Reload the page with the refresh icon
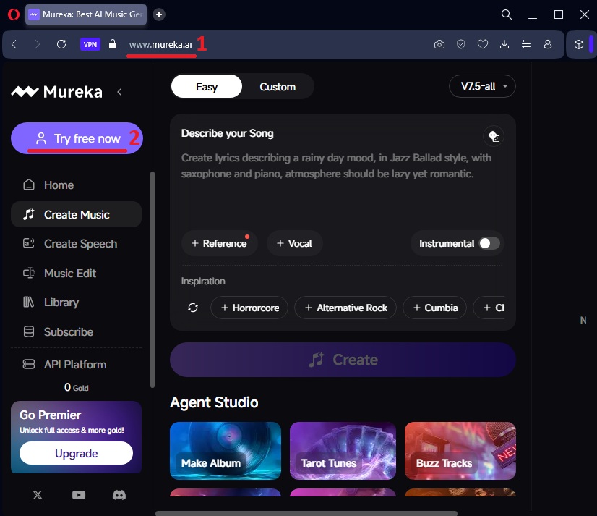Image resolution: width=597 pixels, height=516 pixels. point(61,44)
